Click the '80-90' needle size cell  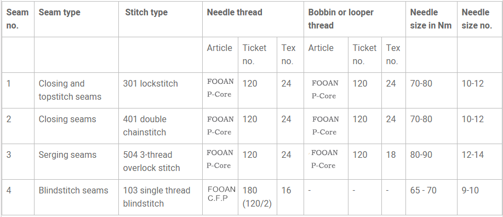pyautogui.click(x=431, y=162)
